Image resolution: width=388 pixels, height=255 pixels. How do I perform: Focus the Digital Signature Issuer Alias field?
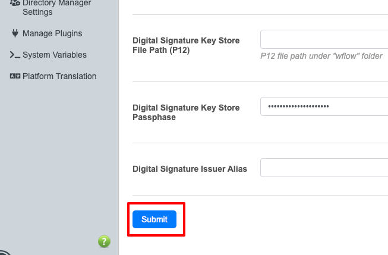click(324, 168)
